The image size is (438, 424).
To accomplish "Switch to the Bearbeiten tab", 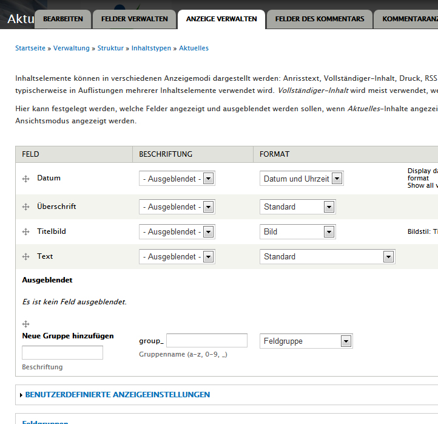I will [63, 19].
